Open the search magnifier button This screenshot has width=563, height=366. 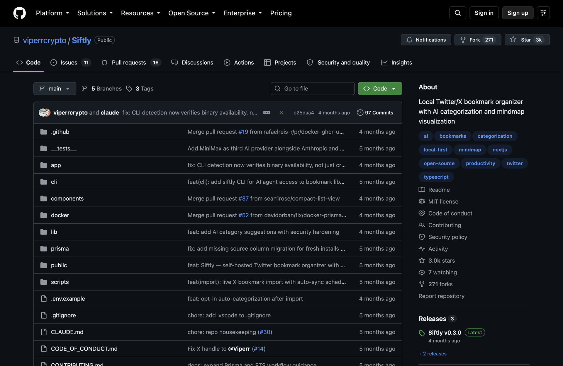[x=457, y=13]
